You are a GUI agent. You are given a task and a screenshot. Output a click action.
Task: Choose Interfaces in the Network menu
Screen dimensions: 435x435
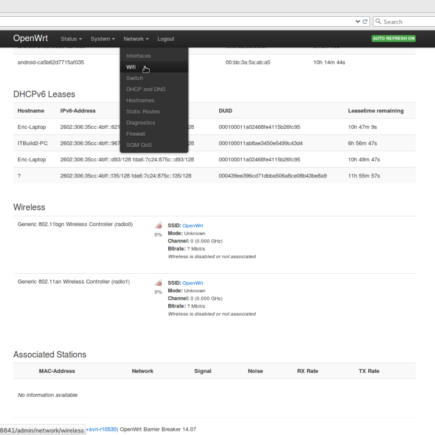coord(139,56)
